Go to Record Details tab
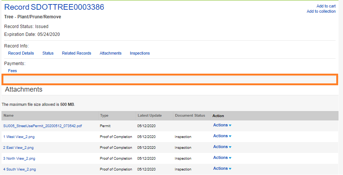 point(21,53)
